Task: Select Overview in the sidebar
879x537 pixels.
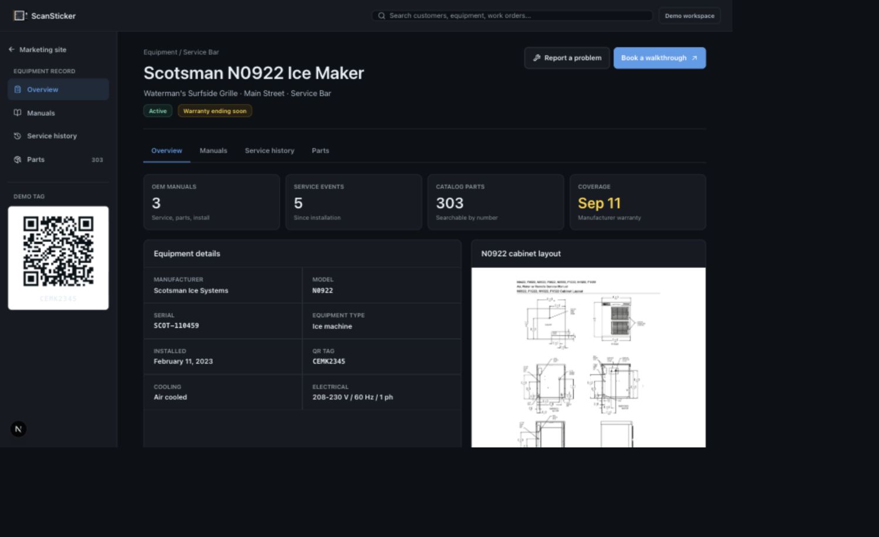Action: pyautogui.click(x=58, y=90)
